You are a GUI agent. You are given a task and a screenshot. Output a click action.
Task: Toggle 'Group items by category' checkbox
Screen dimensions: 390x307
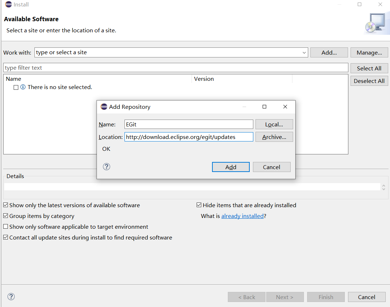[x=6, y=216]
